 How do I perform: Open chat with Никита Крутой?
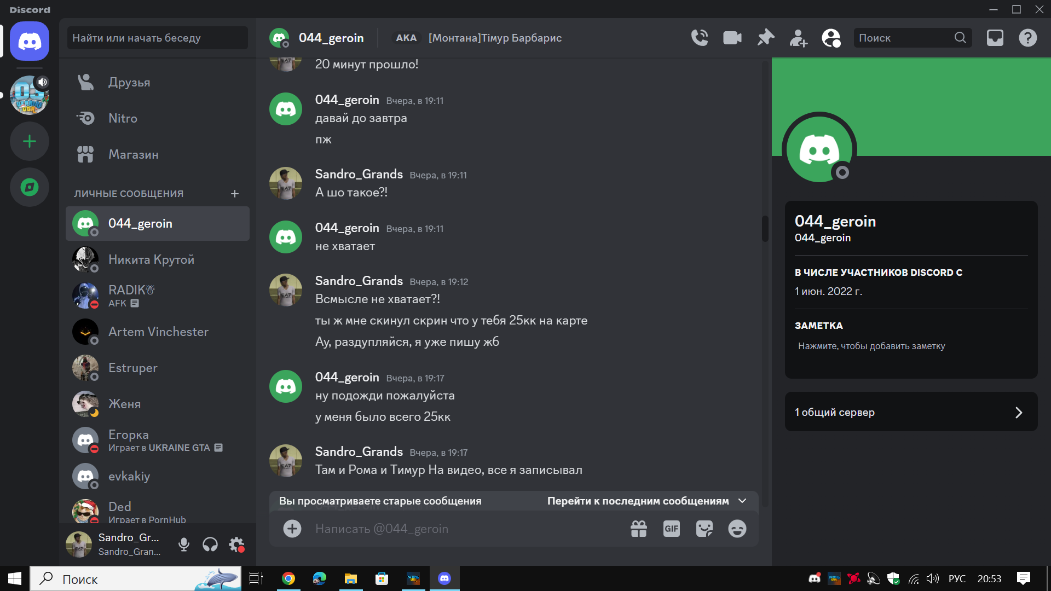point(158,259)
